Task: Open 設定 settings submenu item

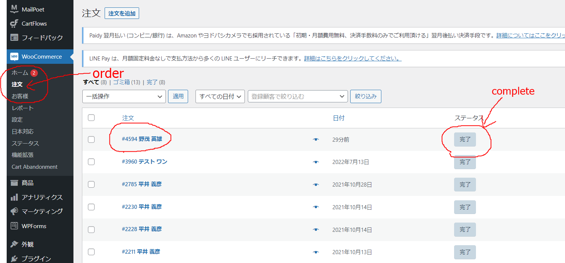Action: (17, 119)
